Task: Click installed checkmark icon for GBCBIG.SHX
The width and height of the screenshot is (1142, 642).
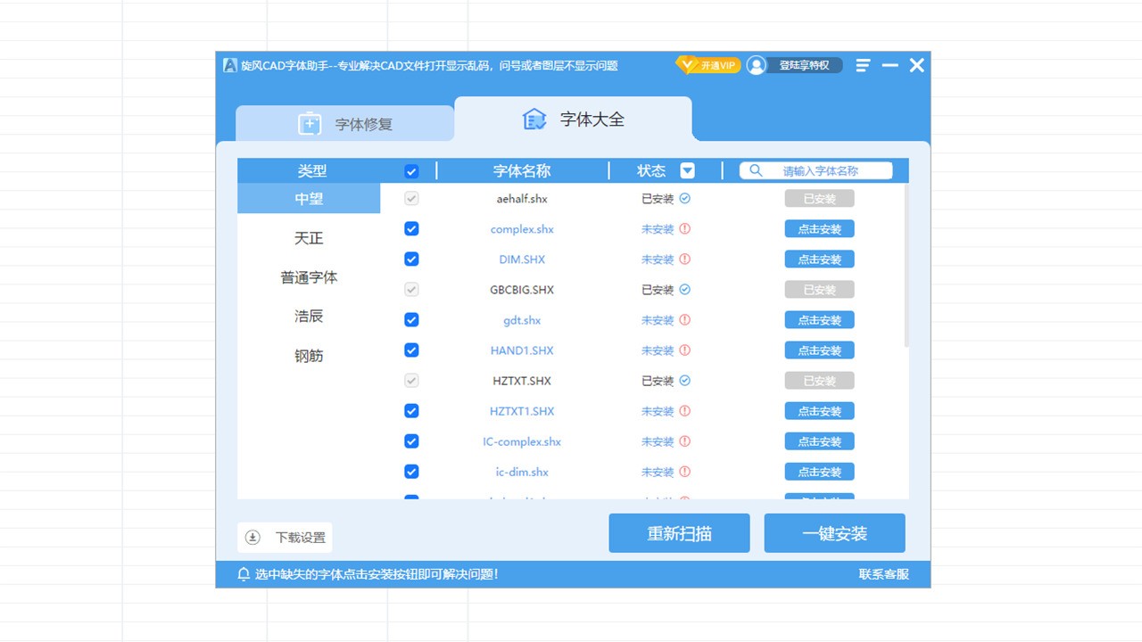Action: [685, 289]
